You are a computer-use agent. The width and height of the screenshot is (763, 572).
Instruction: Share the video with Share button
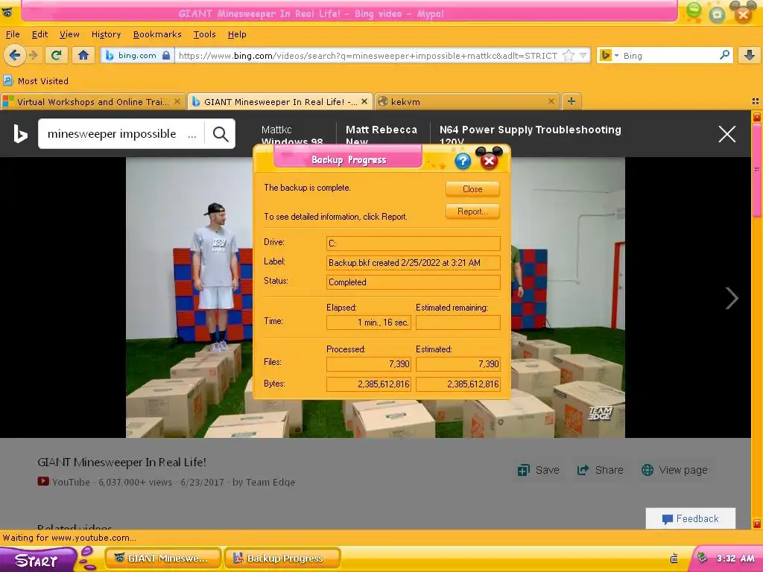600,470
